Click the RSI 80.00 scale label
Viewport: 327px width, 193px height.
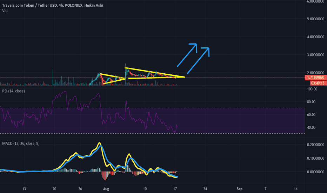(x=311, y=102)
